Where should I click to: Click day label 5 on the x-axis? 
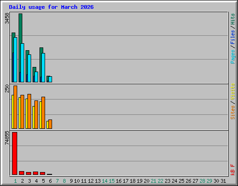coord(43,181)
